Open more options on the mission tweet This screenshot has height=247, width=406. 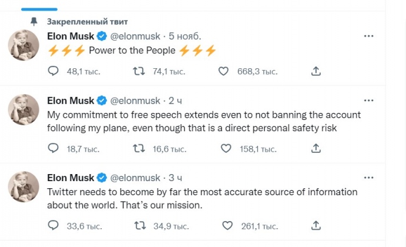[x=369, y=178]
